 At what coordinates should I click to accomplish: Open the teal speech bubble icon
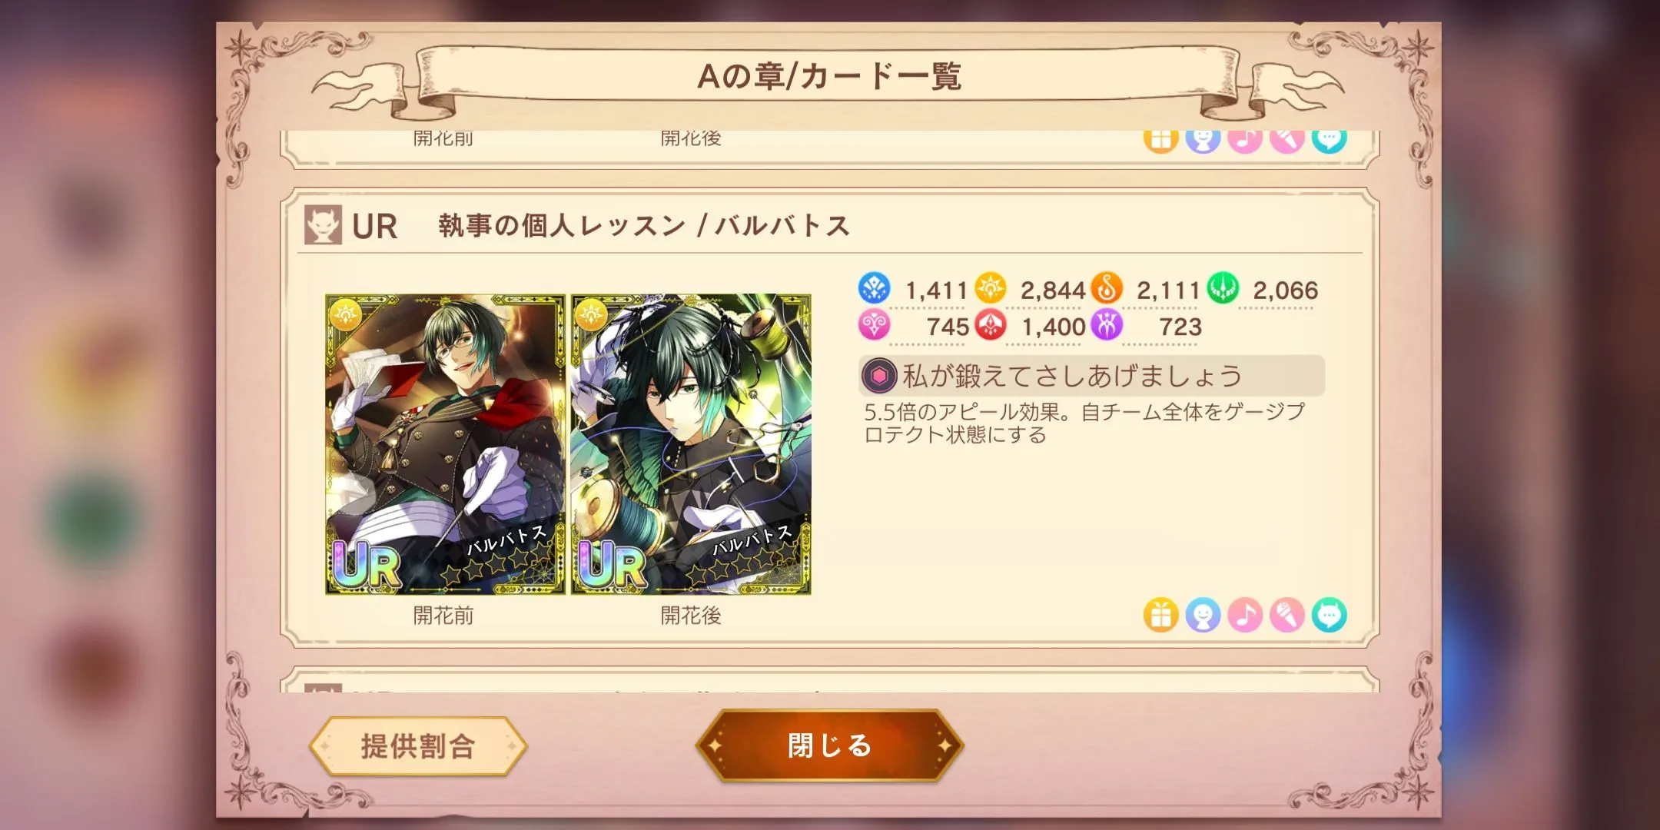click(1330, 616)
